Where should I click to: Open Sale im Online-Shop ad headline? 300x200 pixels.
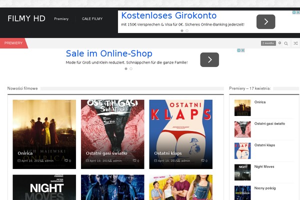(109, 53)
